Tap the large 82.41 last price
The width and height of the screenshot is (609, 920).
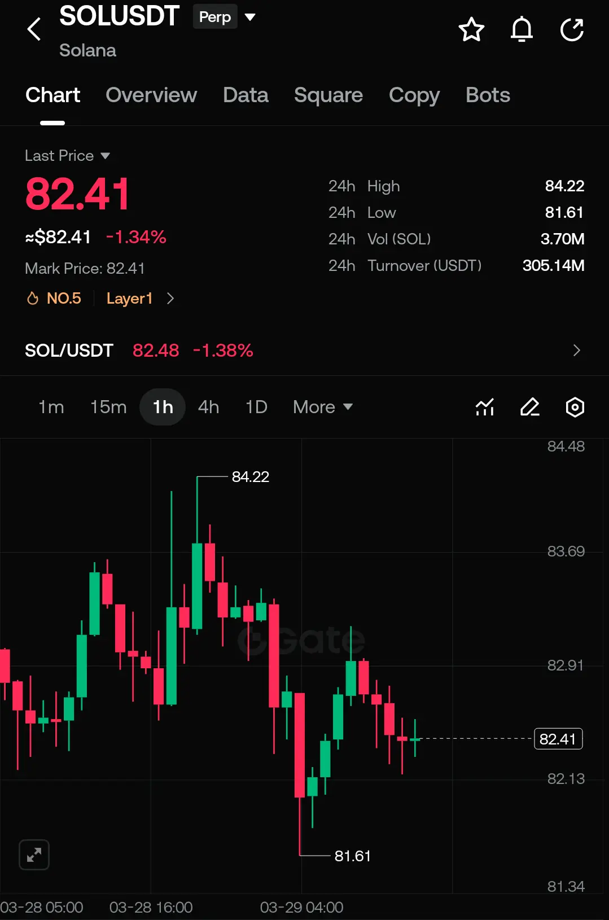77,194
